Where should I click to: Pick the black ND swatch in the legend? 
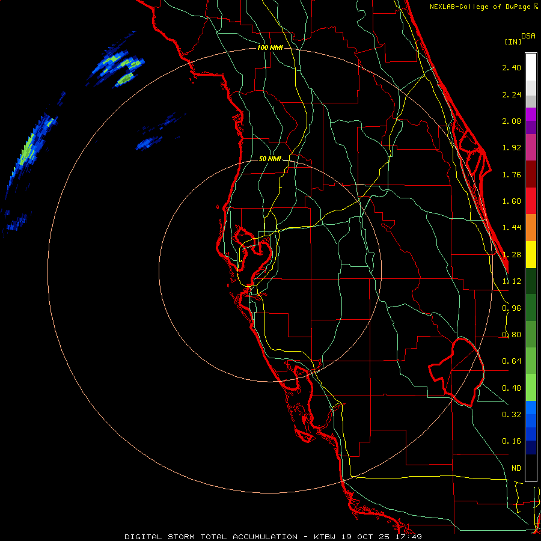tap(531, 468)
